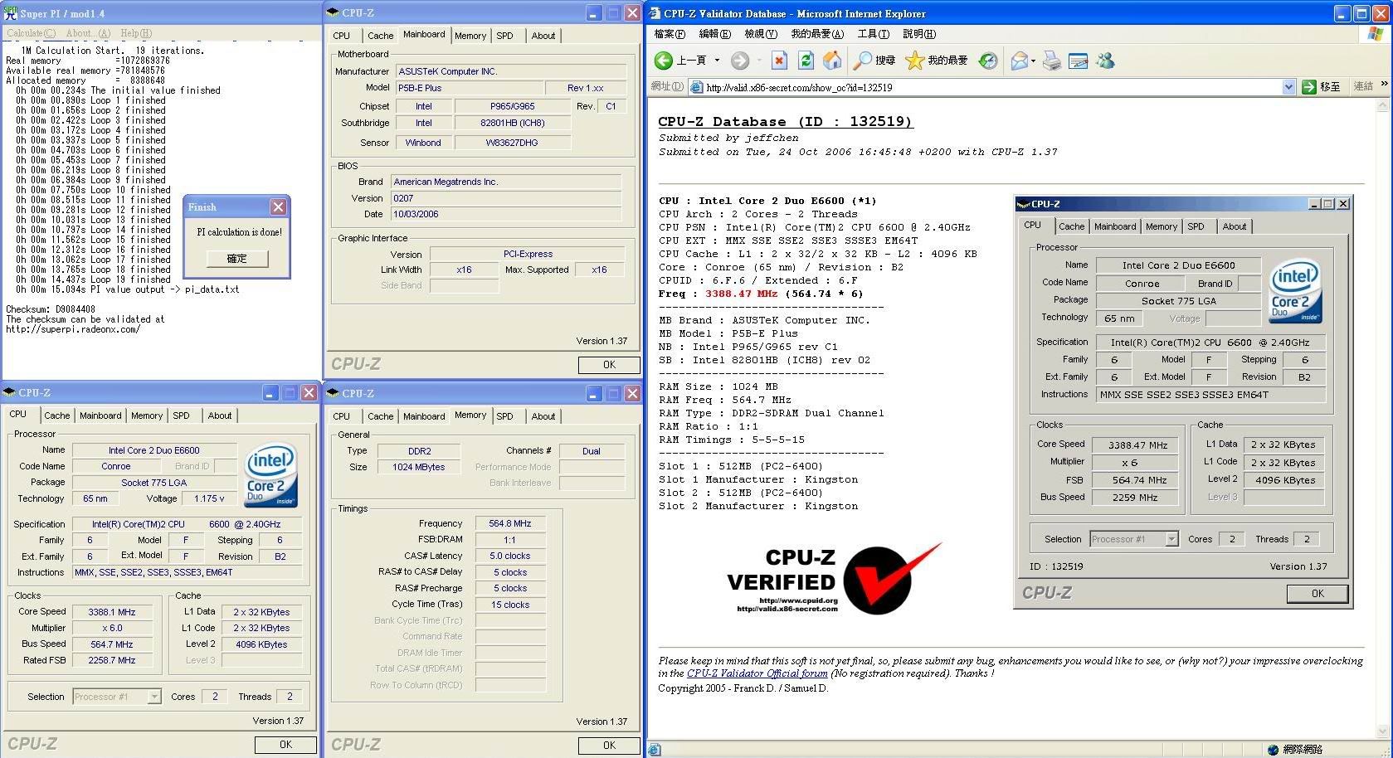Open the Back button history dropdown arrow

tap(717, 61)
